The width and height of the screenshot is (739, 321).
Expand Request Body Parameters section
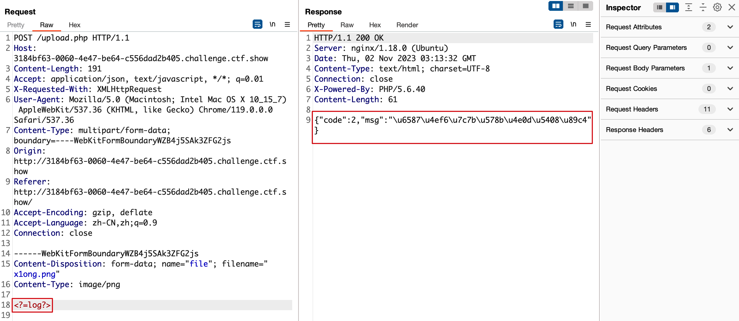(x=730, y=68)
